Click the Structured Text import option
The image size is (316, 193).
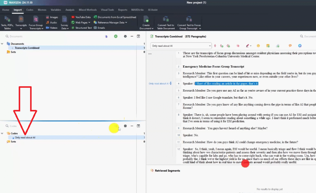click(81, 28)
